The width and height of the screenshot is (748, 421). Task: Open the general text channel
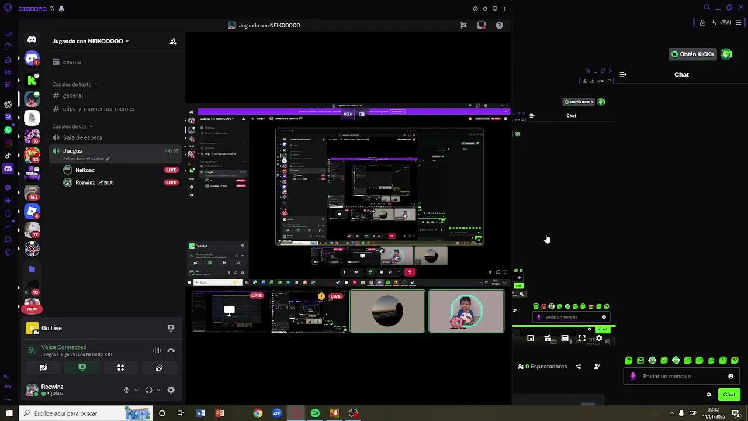click(116, 95)
